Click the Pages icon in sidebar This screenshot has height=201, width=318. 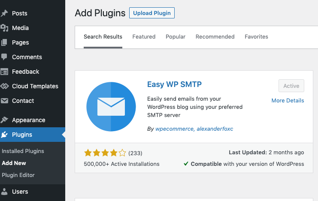coord(4,42)
